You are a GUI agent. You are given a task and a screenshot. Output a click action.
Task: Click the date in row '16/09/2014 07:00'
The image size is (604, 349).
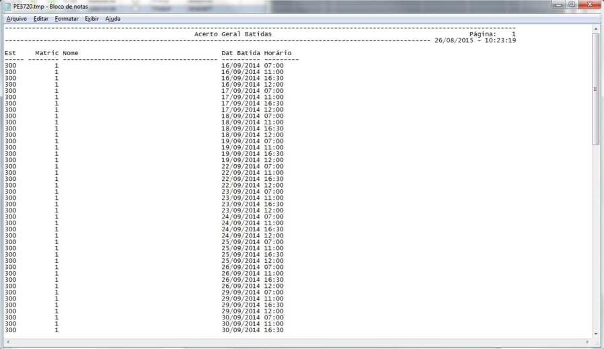pos(241,65)
